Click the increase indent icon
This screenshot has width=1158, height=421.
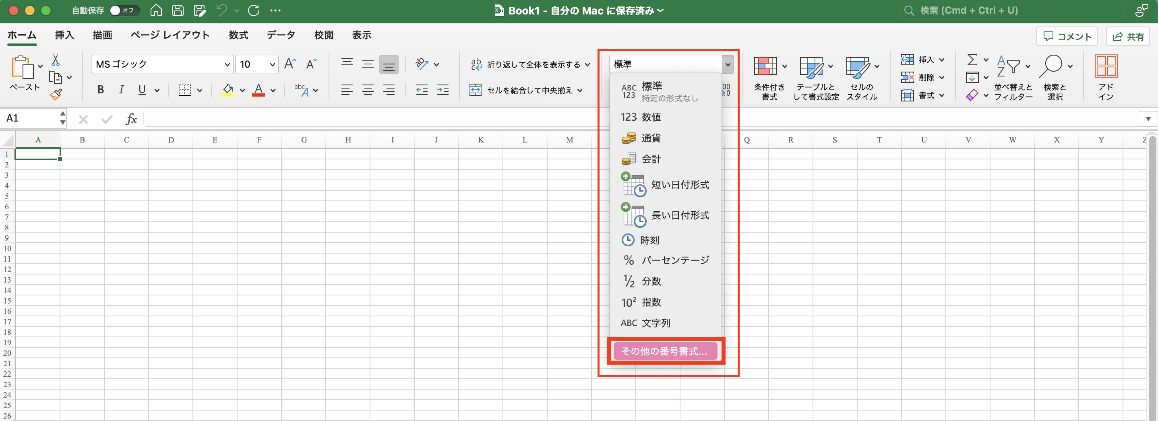pyautogui.click(x=443, y=90)
